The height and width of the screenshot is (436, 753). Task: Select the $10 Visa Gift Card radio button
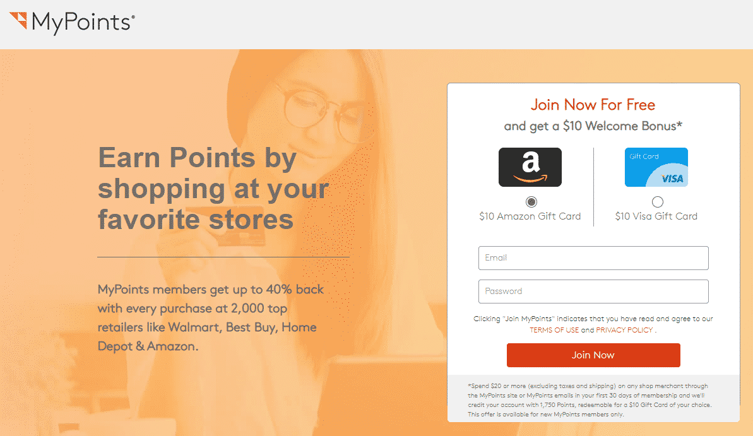click(x=658, y=202)
